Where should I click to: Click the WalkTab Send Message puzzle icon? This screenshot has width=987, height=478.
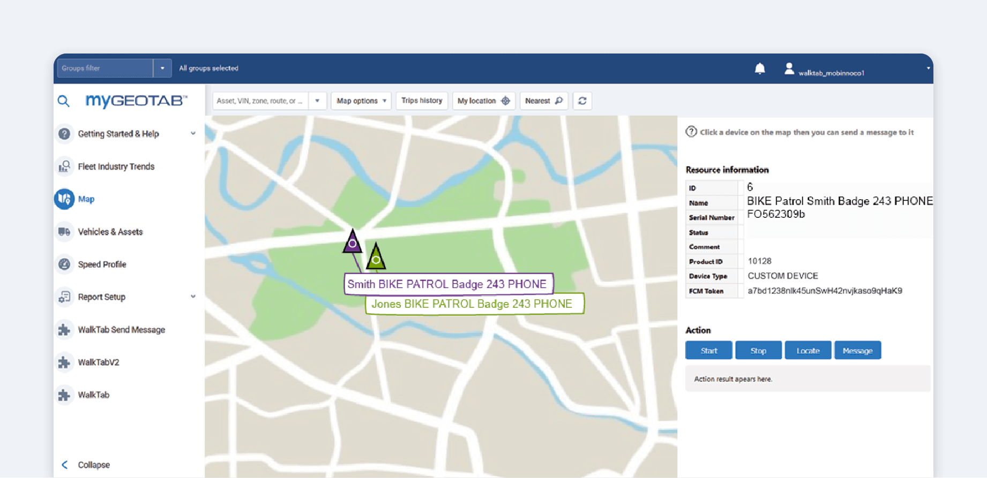point(64,330)
